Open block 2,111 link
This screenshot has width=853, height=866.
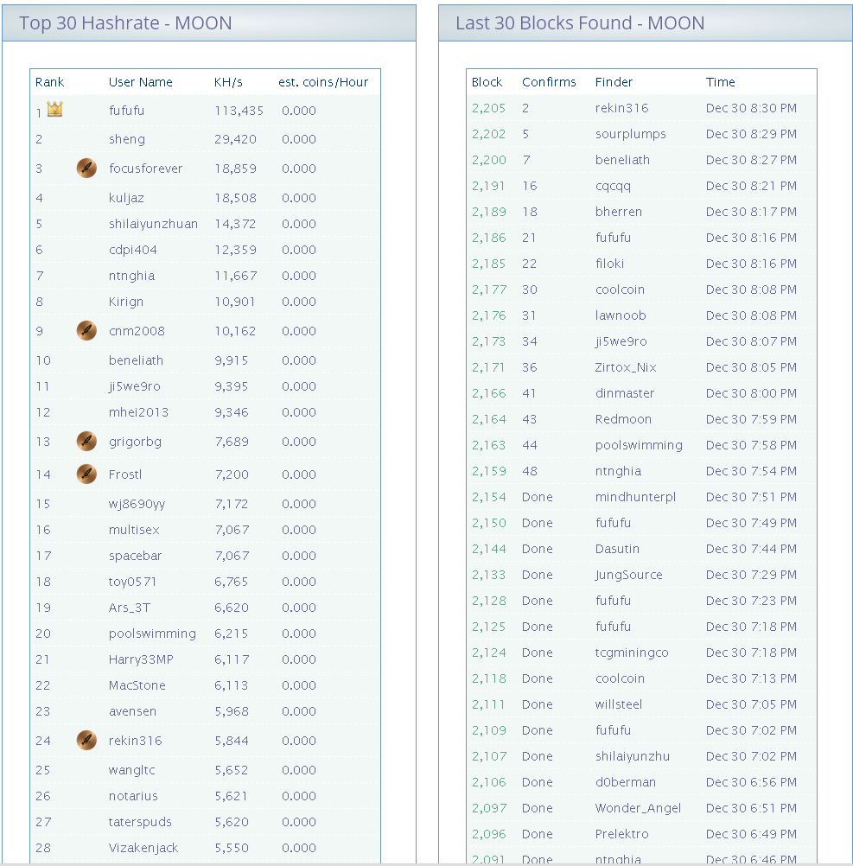point(488,704)
